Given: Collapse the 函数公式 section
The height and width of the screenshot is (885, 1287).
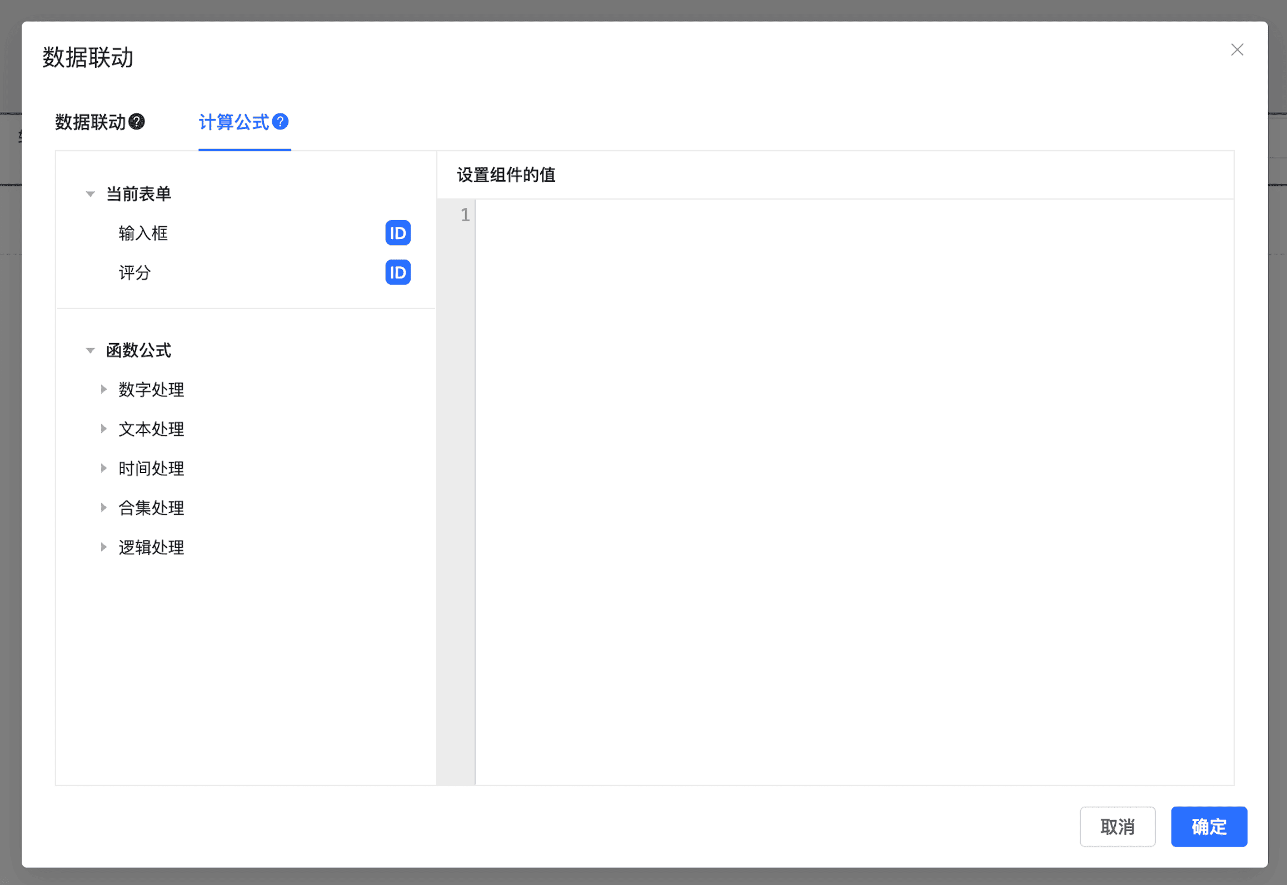Looking at the screenshot, I should (90, 350).
